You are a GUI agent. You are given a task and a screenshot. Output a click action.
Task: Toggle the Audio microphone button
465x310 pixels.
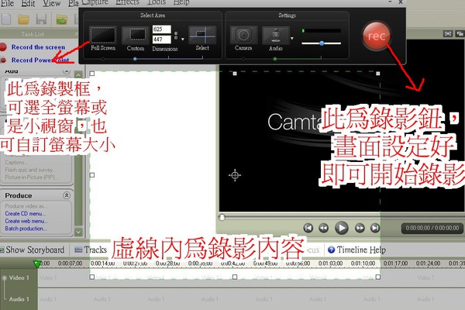(x=275, y=35)
